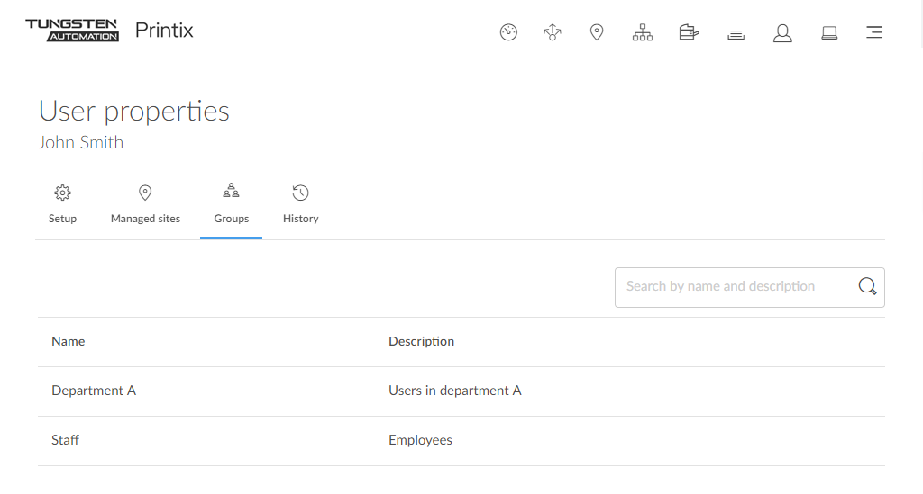This screenshot has height=494, width=923.
Task: Open the Printers icon in header
Action: pos(689,33)
